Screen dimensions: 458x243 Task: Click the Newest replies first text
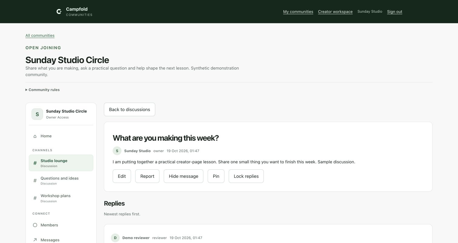tap(122, 214)
